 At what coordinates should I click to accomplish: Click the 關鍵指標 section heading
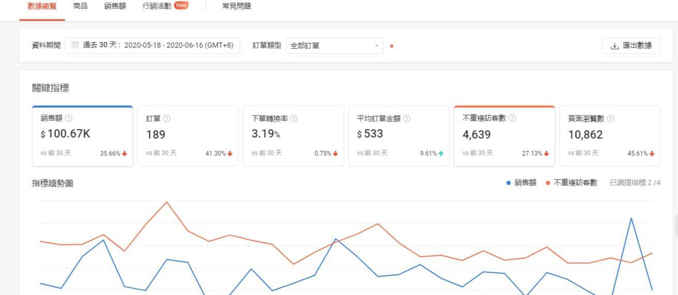50,88
